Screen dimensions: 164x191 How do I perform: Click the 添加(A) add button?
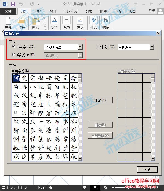click(100, 100)
